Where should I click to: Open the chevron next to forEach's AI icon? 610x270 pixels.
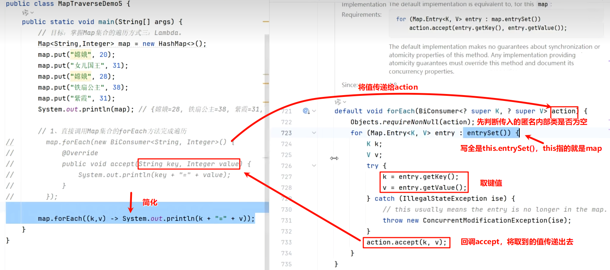[x=345, y=102]
